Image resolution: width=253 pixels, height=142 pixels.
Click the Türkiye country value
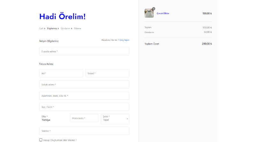coord(46,120)
